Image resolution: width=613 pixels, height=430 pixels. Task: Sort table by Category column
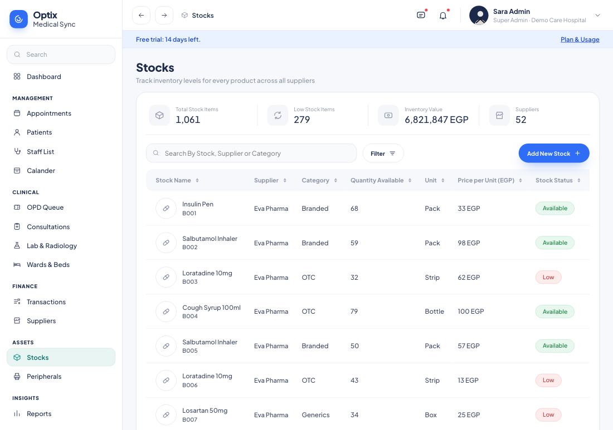pyautogui.click(x=335, y=180)
